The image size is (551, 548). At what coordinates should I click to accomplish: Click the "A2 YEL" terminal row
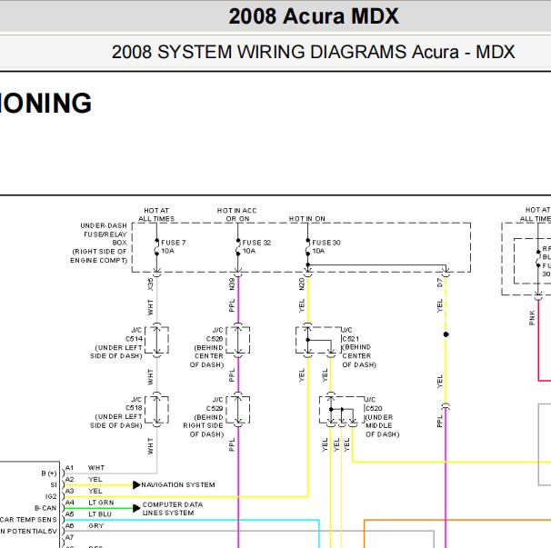click(84, 480)
